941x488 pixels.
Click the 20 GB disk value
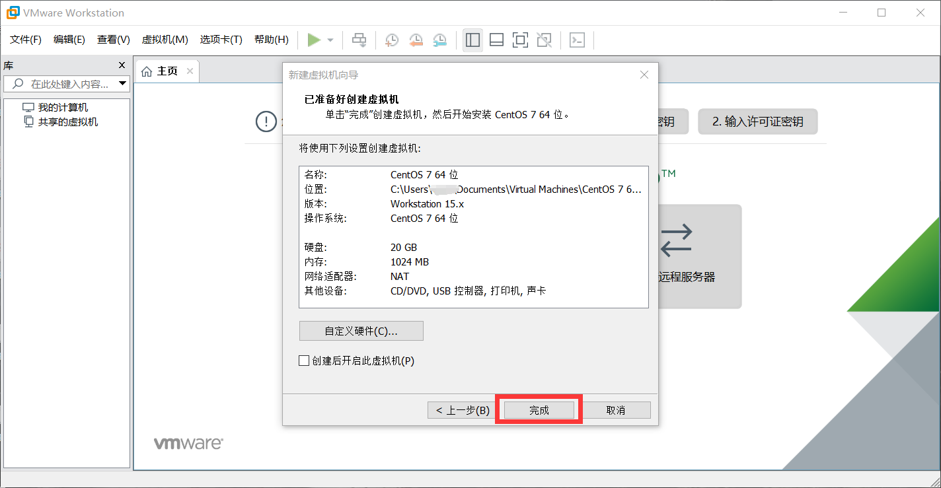point(404,248)
